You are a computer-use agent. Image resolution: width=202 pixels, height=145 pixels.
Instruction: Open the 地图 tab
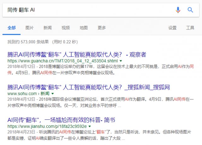click(84, 28)
